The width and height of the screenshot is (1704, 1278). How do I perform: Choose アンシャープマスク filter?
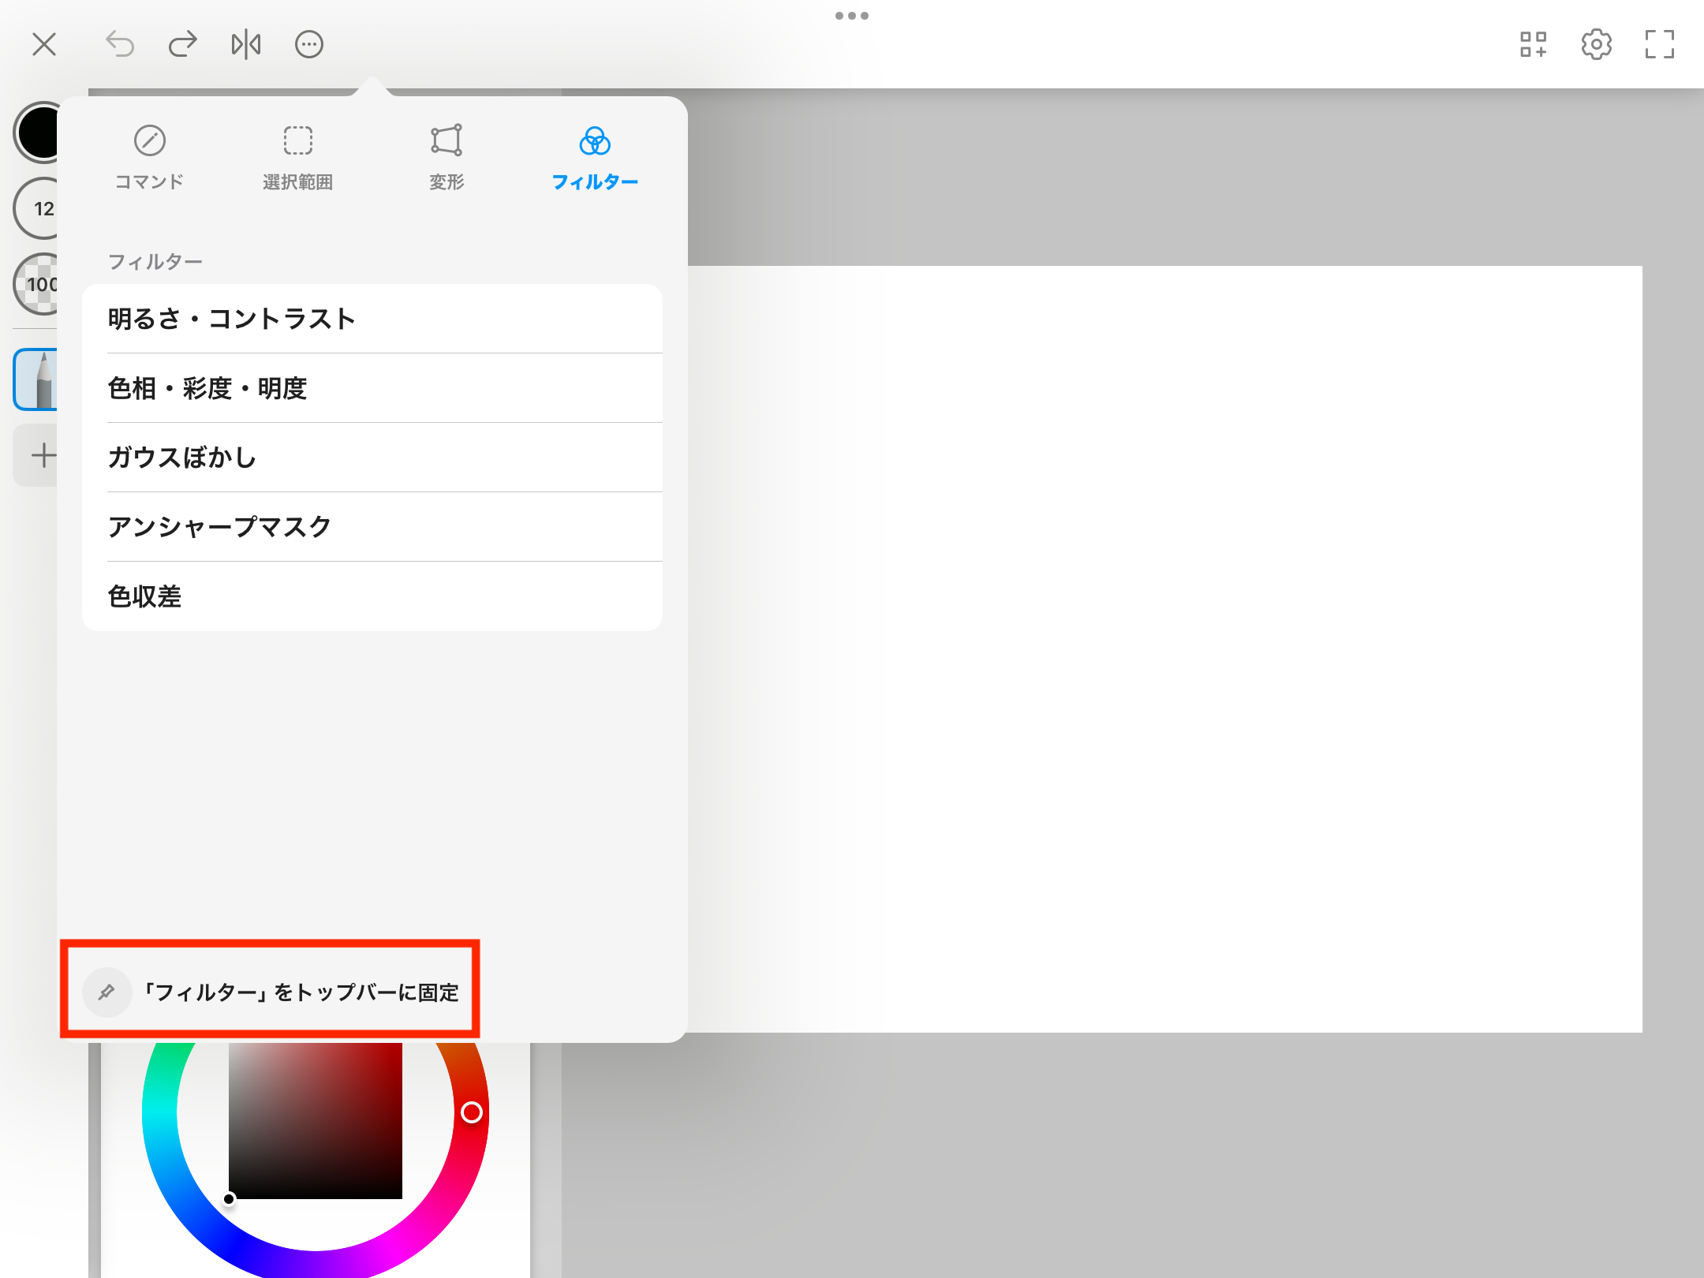(372, 527)
